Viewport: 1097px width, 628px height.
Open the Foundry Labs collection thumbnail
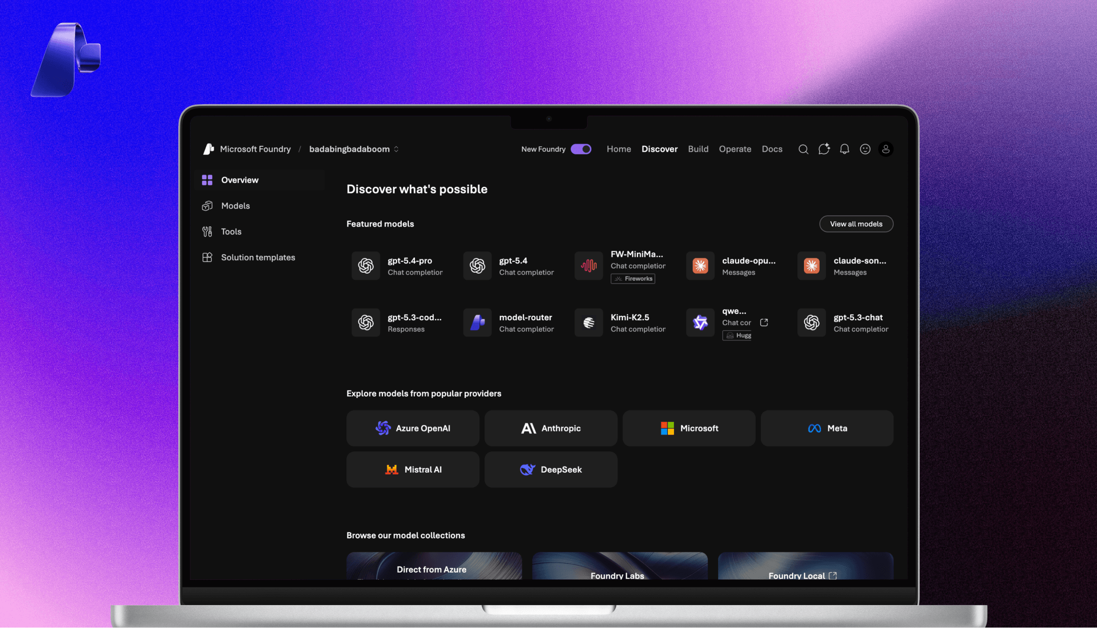[620, 567]
